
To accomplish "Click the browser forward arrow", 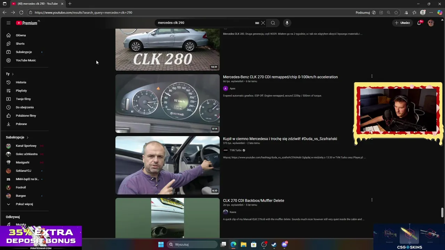I will point(13,12).
